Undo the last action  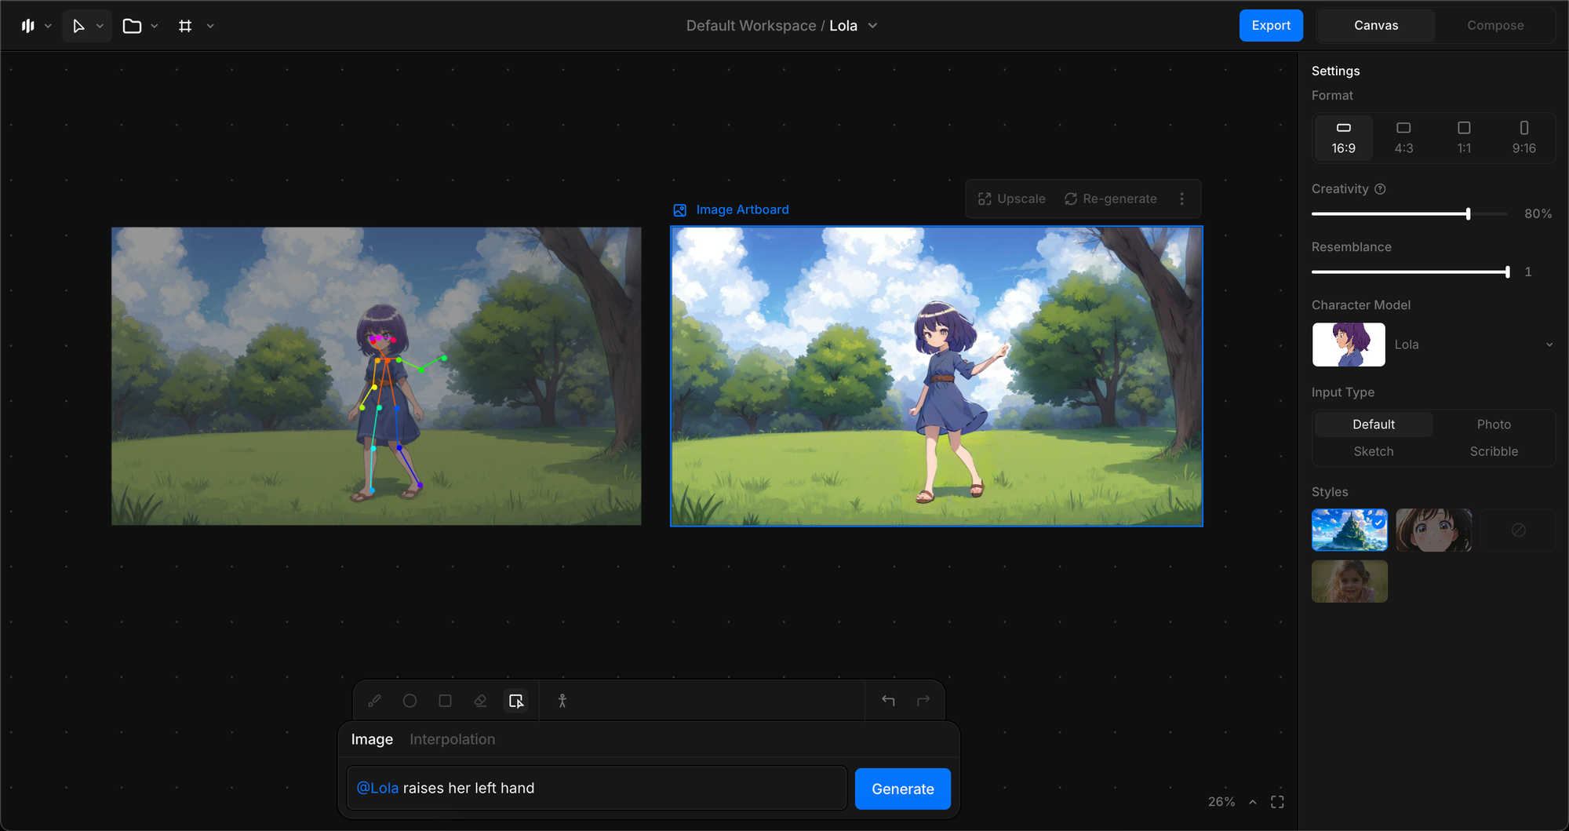pos(888,700)
